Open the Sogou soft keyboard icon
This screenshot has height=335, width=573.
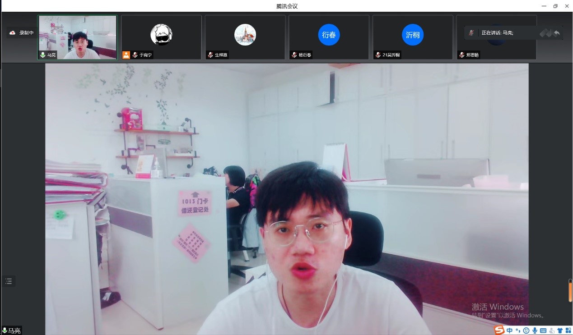pos(543,330)
